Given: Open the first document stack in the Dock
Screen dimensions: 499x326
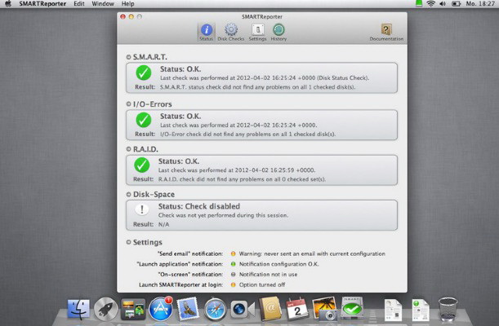Looking at the screenshot, I should coord(393,311).
